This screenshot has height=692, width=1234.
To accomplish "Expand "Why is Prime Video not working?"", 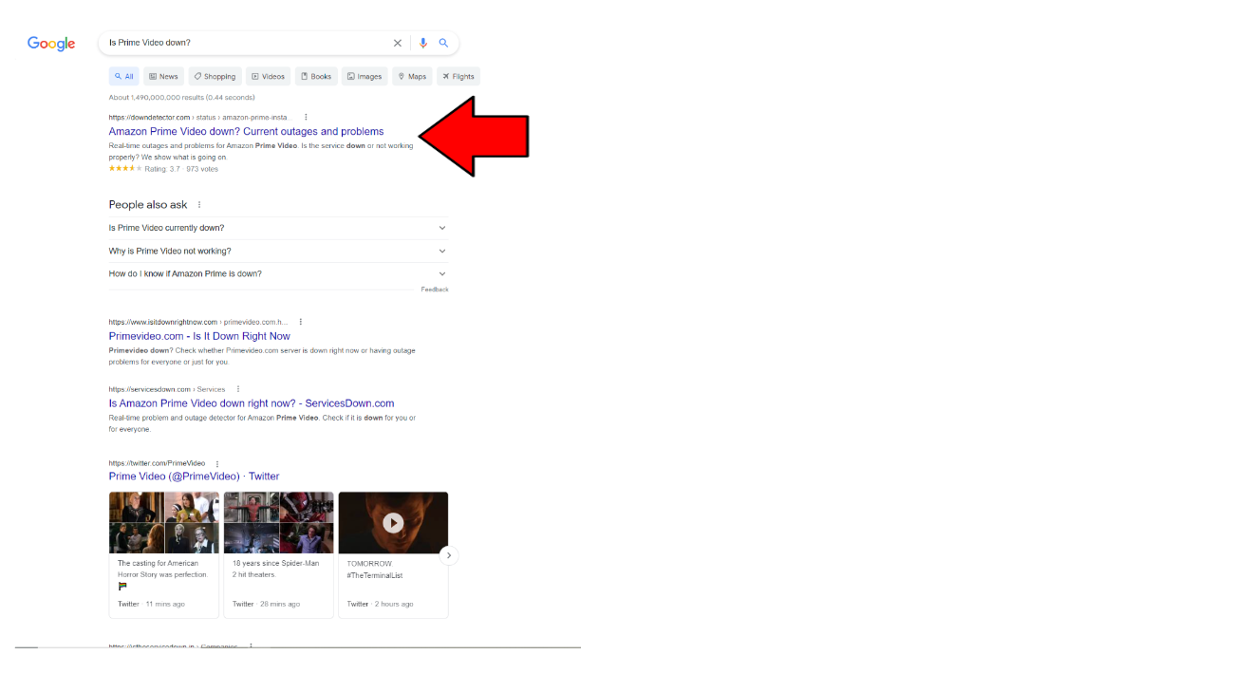I will (278, 251).
